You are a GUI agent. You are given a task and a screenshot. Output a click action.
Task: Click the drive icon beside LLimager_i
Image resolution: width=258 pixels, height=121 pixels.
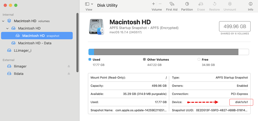click(9, 50)
